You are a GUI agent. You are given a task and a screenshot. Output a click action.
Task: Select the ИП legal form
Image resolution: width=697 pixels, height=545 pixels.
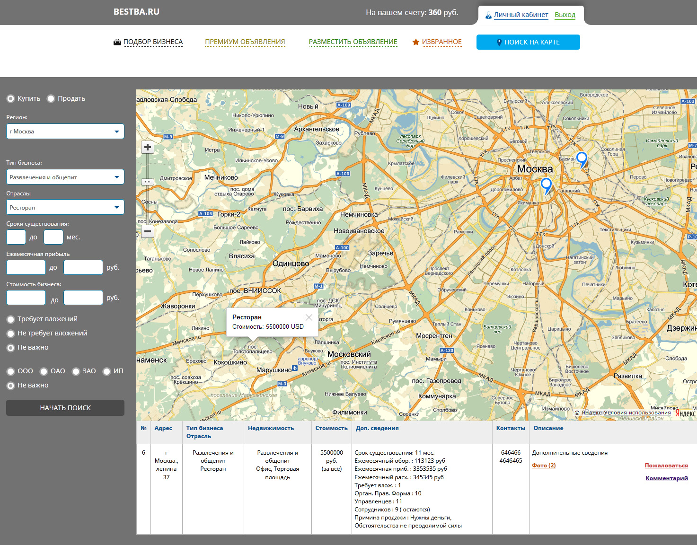click(x=106, y=371)
